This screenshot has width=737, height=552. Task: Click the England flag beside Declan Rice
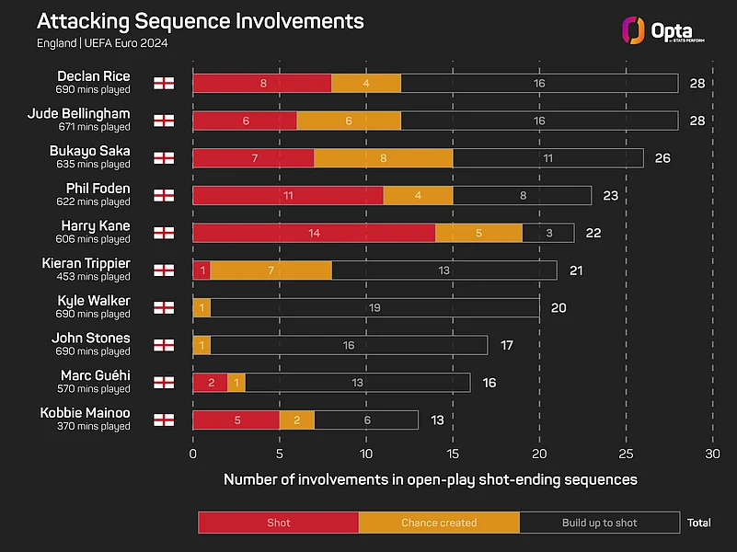[164, 83]
